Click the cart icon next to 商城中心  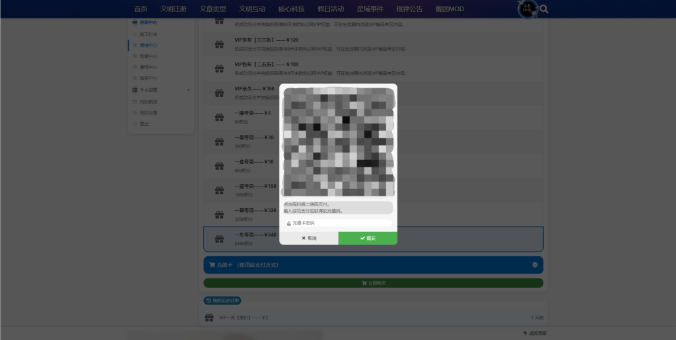(135, 45)
